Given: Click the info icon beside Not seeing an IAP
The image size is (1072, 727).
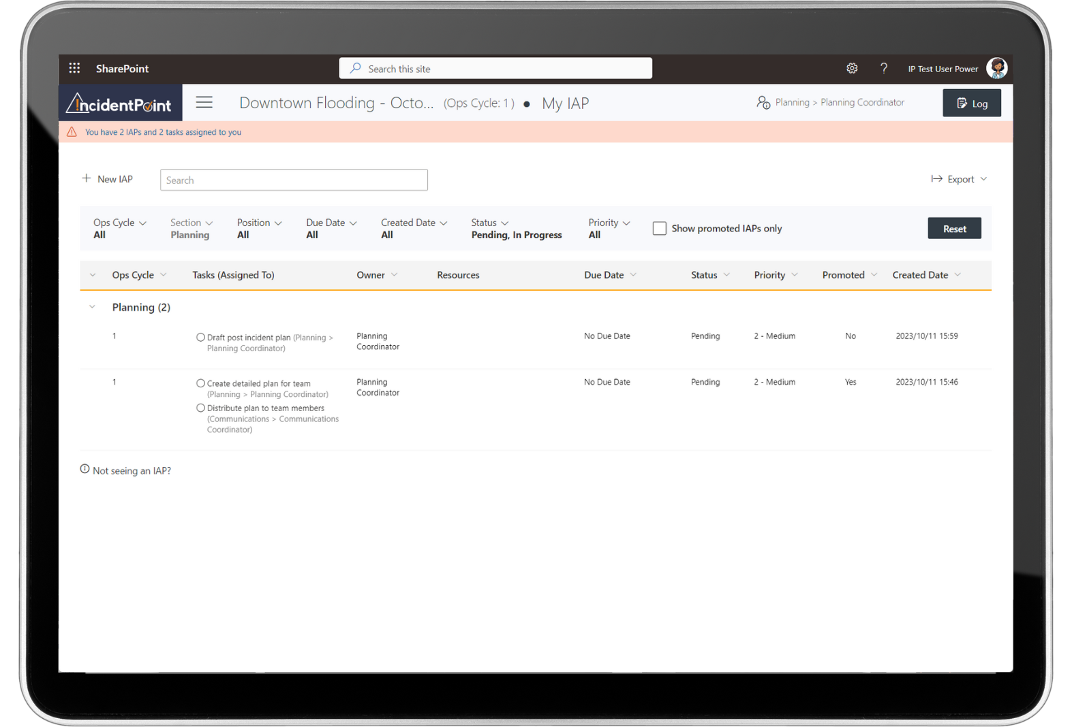Looking at the screenshot, I should pyautogui.click(x=85, y=469).
